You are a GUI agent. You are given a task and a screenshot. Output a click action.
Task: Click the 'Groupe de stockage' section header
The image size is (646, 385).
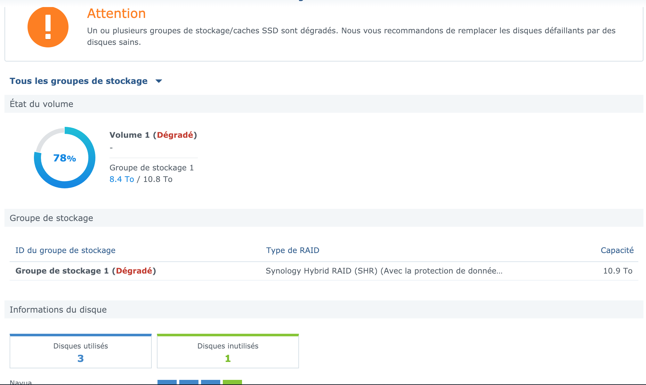(52, 218)
